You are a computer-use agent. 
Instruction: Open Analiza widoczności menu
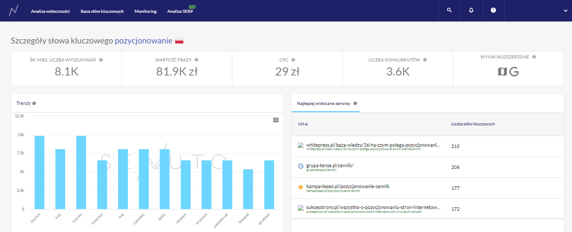[x=50, y=11]
